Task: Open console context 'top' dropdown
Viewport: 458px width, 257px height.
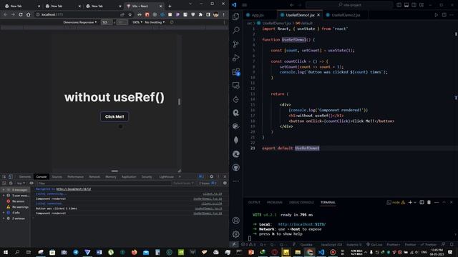Action: (21, 183)
